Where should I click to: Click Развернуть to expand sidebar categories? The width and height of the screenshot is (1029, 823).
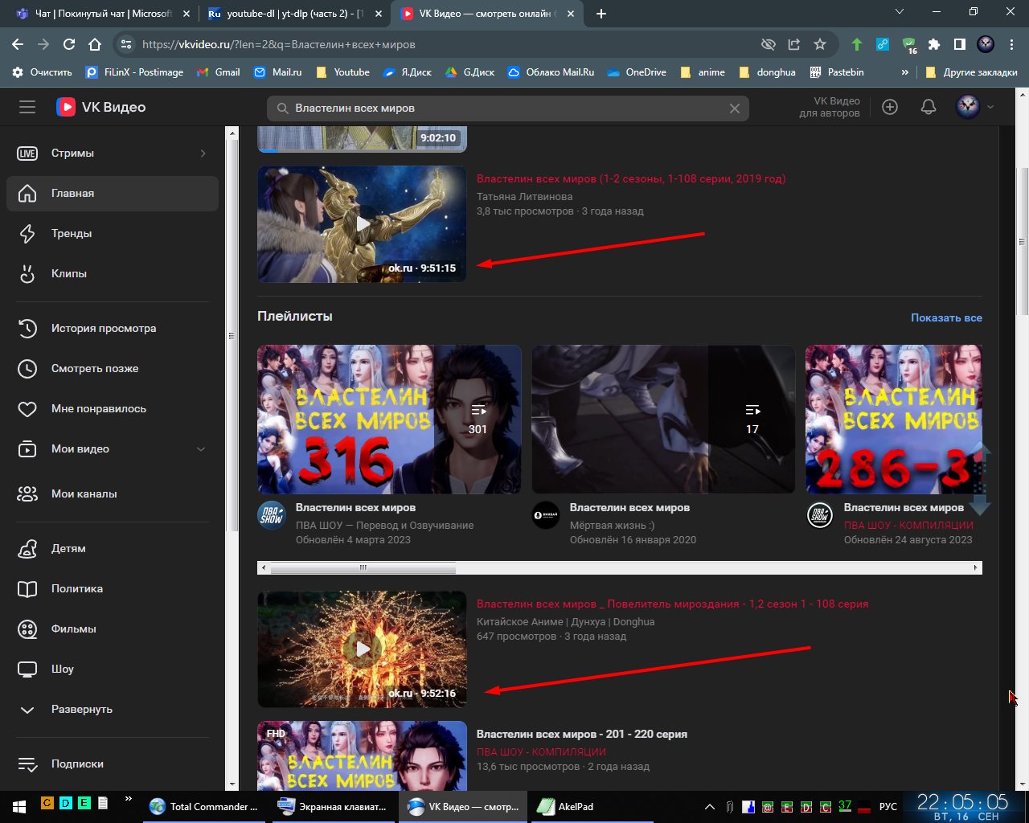click(81, 709)
